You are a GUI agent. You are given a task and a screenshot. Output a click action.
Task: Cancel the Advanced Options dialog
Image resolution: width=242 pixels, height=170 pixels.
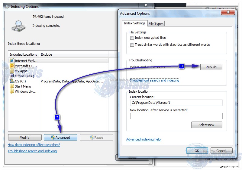(221, 151)
